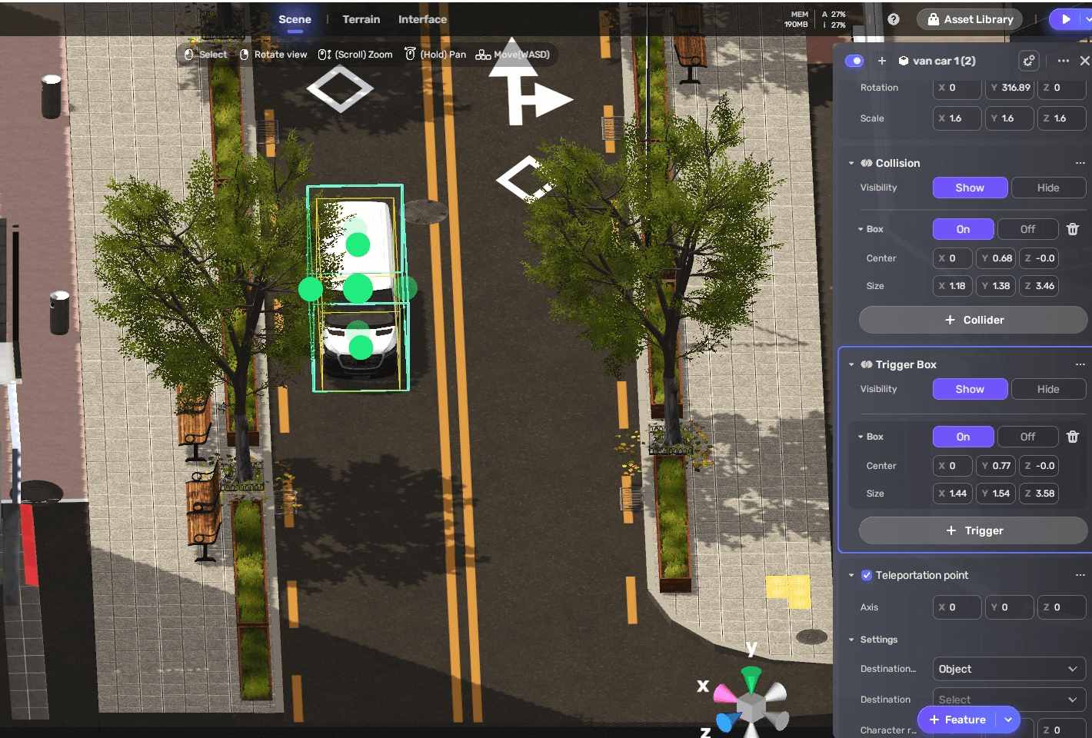Screen dimensions: 1092x738
Task: Click the plus icon next to van car name
Action: click(882, 61)
